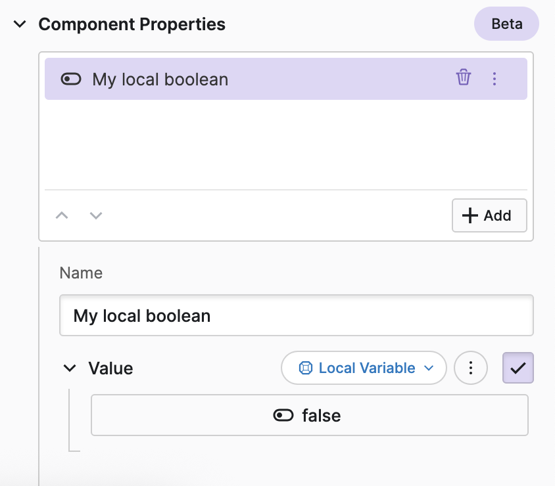555x486 pixels.
Task: Open kebab menu on My local boolean row
Action: click(x=495, y=79)
